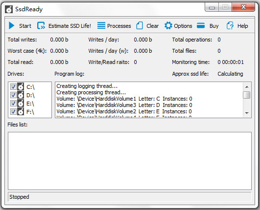The height and width of the screenshot is (210, 260).
Task: Open the Help question mark icon
Action: coord(230,25)
